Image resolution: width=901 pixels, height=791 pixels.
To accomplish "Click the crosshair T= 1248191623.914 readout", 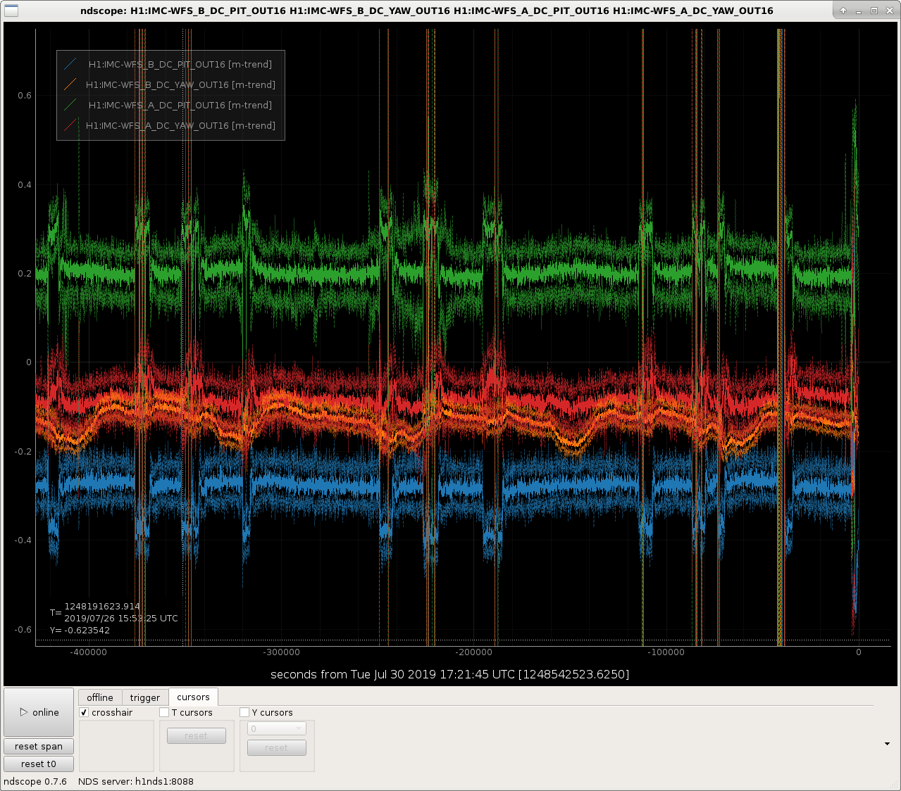I will [102, 607].
